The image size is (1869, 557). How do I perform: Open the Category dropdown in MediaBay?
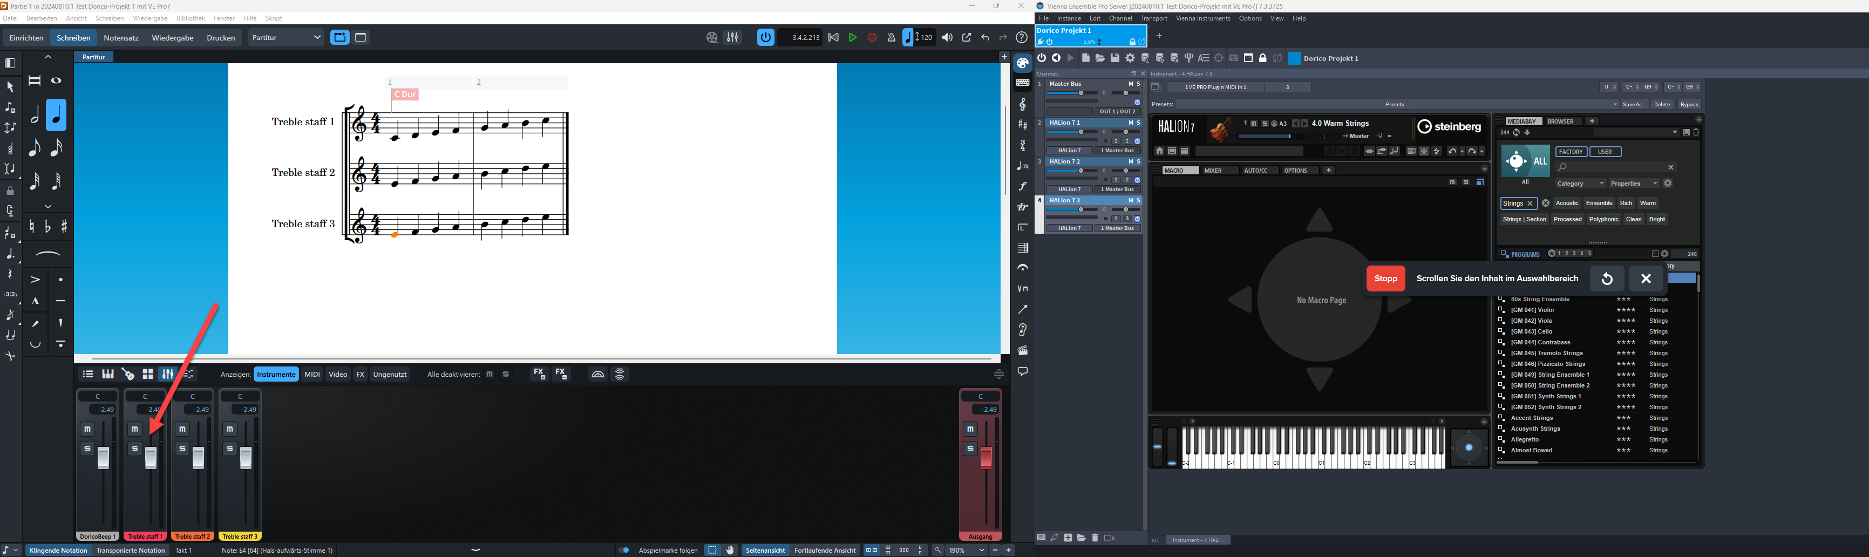[1580, 184]
